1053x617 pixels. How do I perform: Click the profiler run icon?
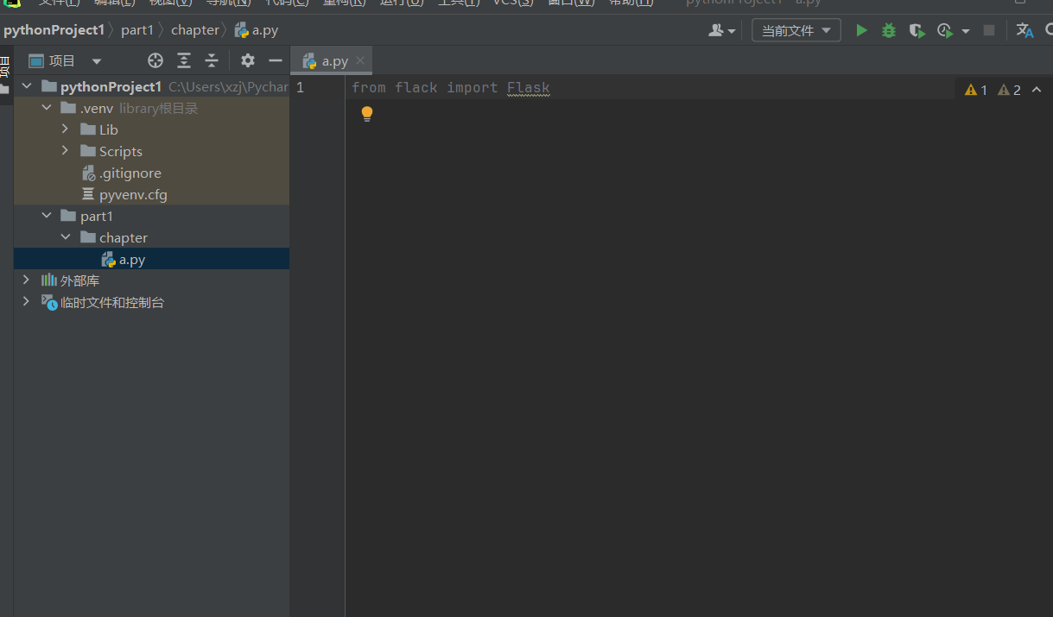[x=944, y=30]
